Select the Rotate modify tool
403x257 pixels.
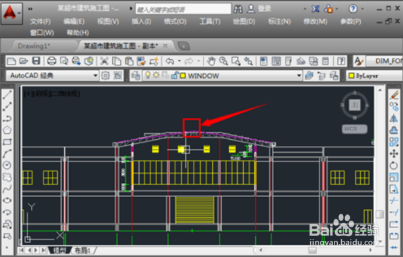tap(394, 166)
